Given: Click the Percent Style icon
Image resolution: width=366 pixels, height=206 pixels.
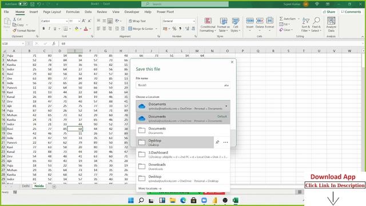Looking at the screenshot, I should click(174, 29).
